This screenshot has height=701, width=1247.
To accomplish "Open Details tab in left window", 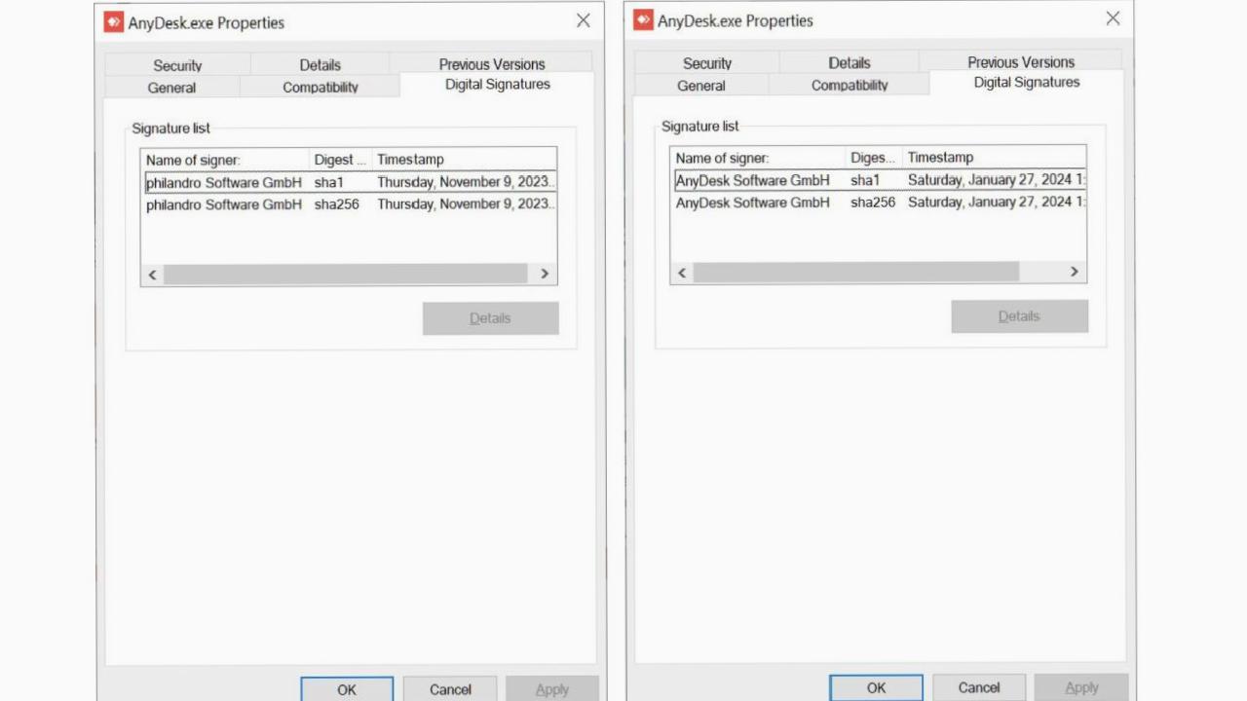I will (x=321, y=65).
